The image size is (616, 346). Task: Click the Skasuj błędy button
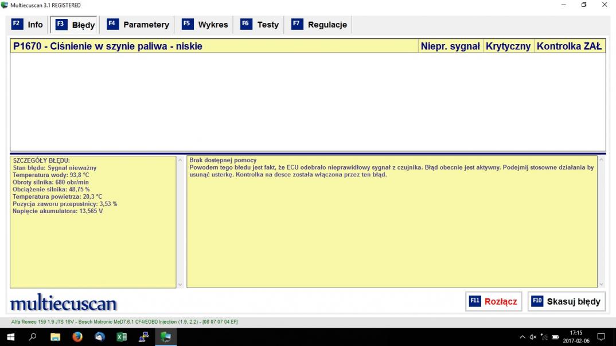click(x=566, y=301)
